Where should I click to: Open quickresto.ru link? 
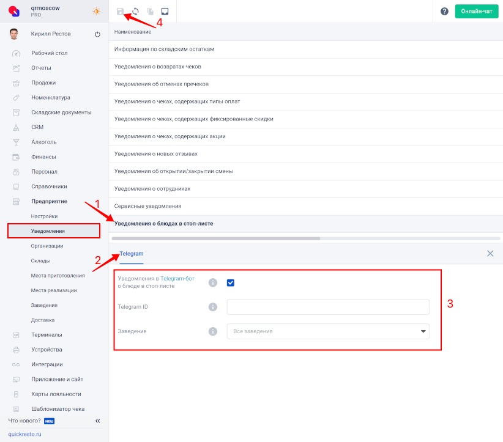point(24,434)
